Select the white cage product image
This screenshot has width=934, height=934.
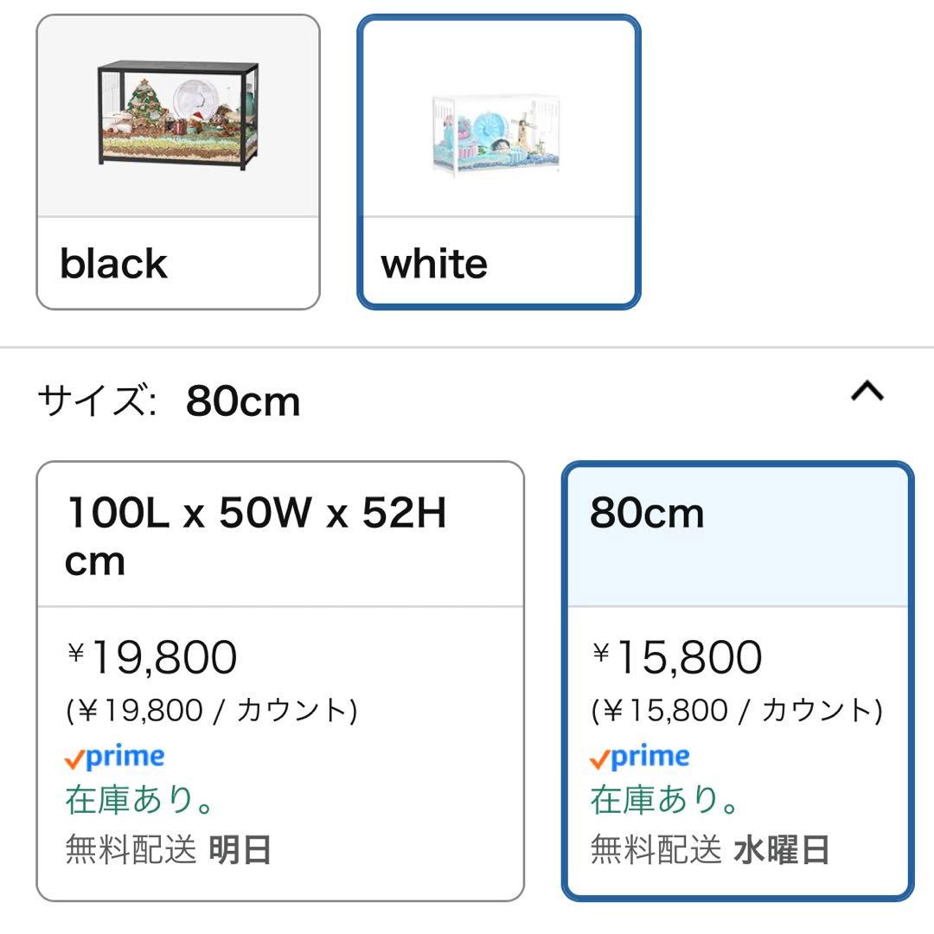(499, 131)
